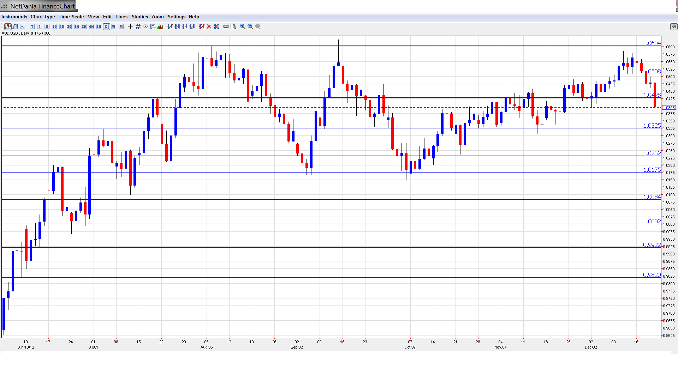Image resolution: width=678 pixels, height=381 pixels.
Task: Choose the 30 minute time scale
Action: 69,26
